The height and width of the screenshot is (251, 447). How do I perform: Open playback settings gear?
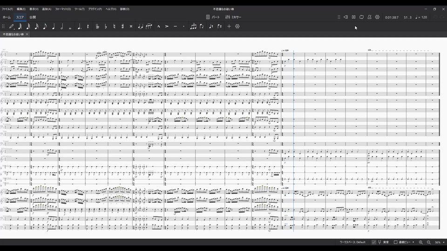click(378, 17)
